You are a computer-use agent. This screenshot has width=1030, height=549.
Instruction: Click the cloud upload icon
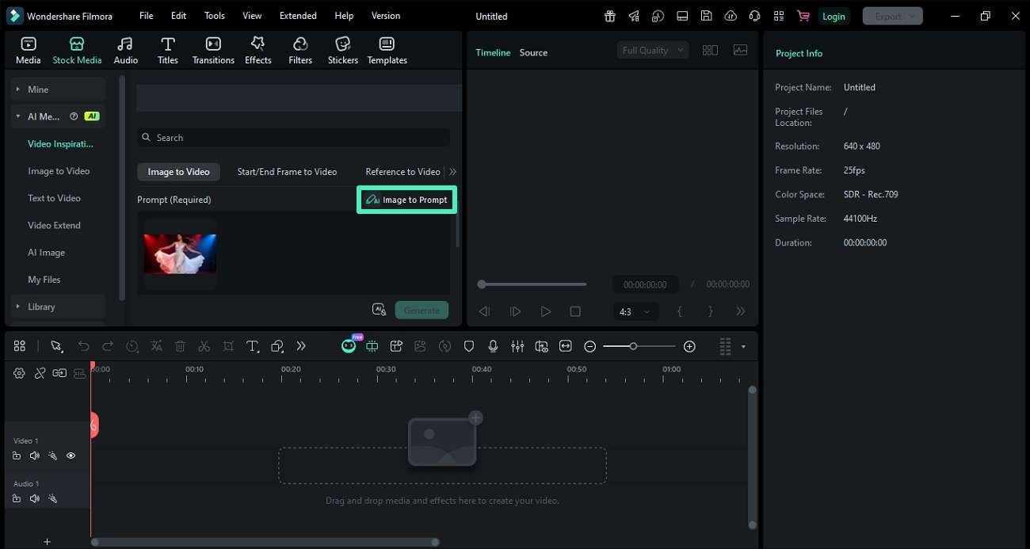731,16
